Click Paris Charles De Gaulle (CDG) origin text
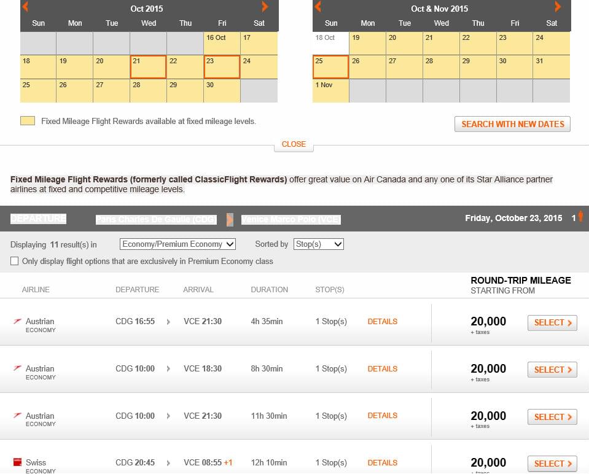 click(156, 219)
